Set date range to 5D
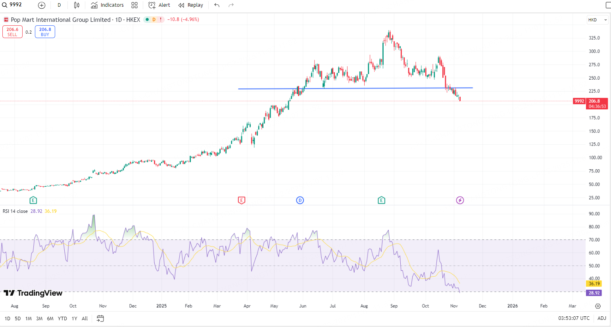The width and height of the screenshot is (611, 327). coord(18,319)
